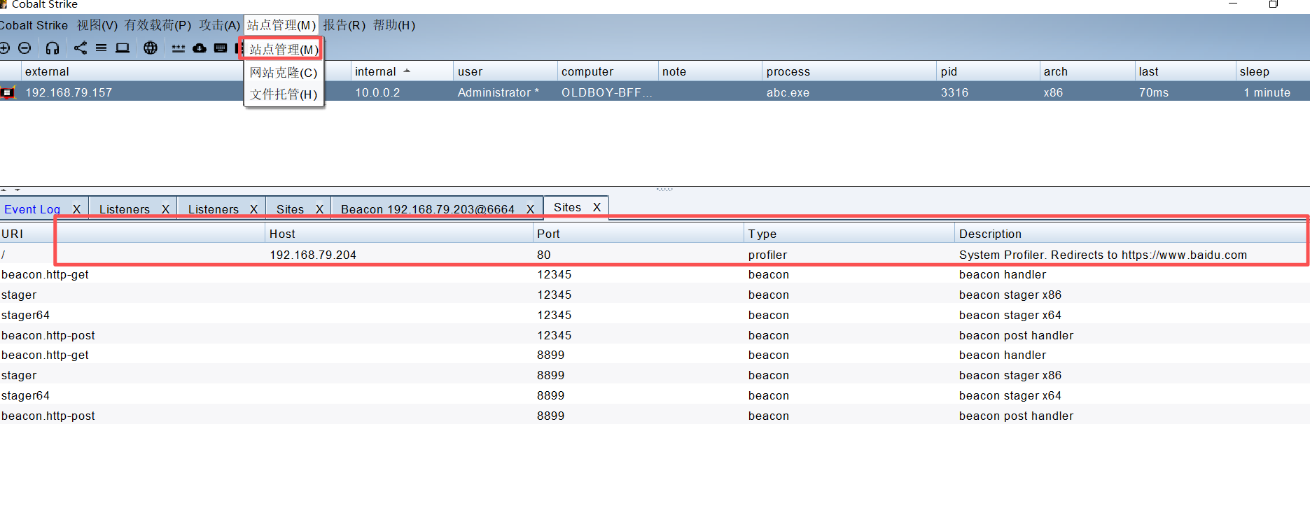Open listeners with the headphones icon

pyautogui.click(x=53, y=48)
